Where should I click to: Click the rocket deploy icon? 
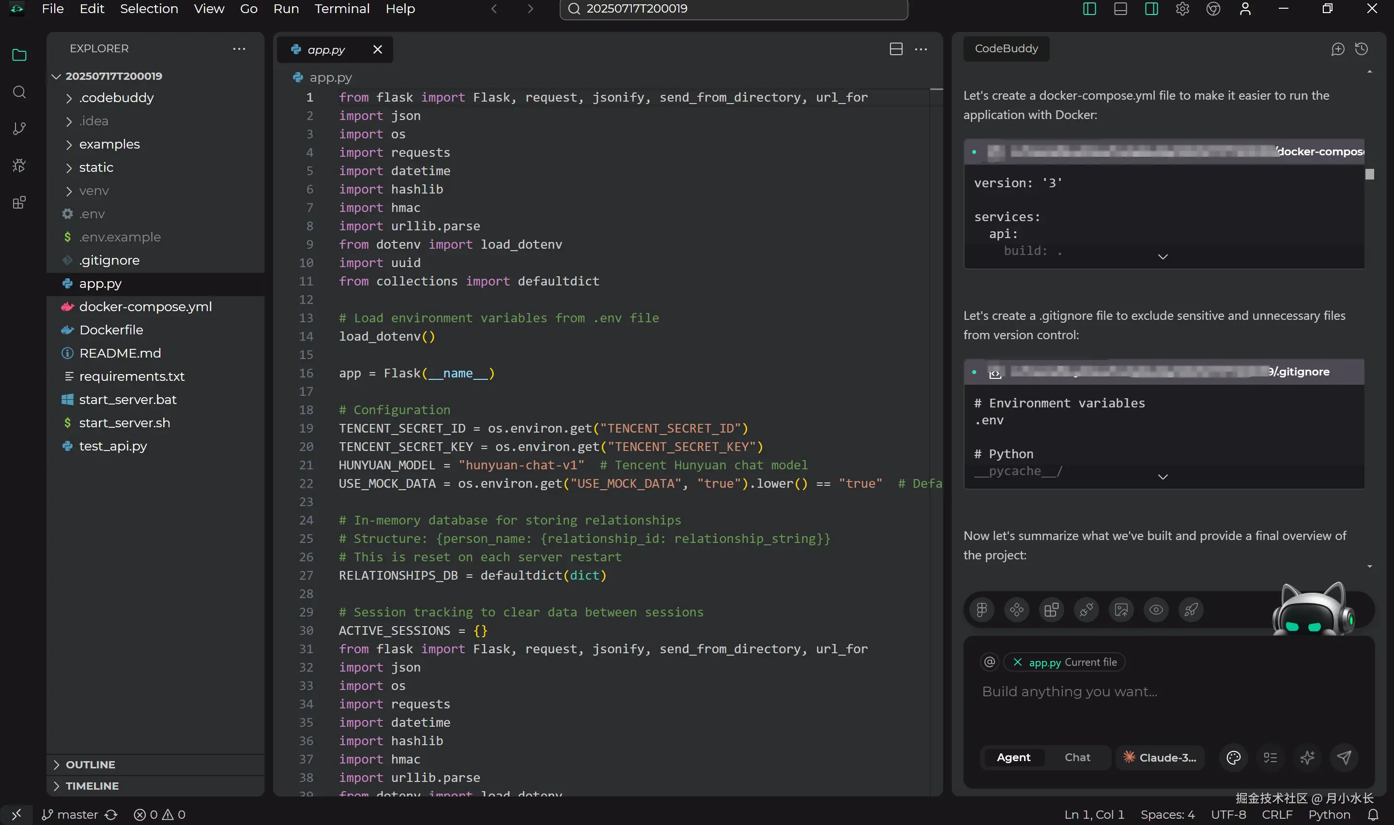coord(1191,610)
